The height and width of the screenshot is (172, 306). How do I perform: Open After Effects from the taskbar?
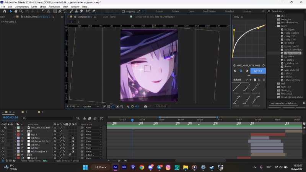click(116, 167)
